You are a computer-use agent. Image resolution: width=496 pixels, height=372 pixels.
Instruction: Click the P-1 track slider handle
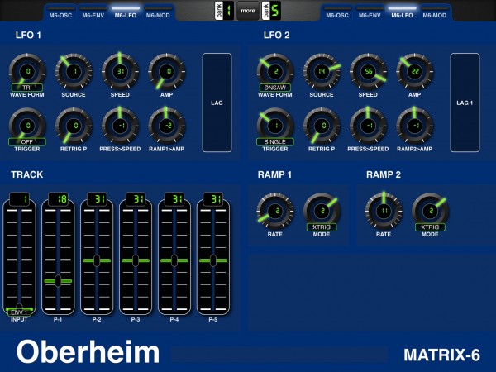pyautogui.click(x=58, y=281)
